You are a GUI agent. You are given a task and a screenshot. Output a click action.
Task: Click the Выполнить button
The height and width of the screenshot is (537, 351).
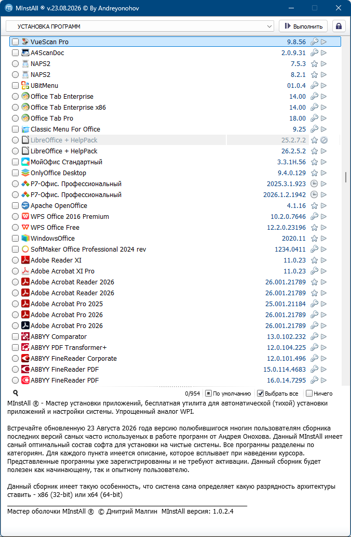(x=303, y=27)
